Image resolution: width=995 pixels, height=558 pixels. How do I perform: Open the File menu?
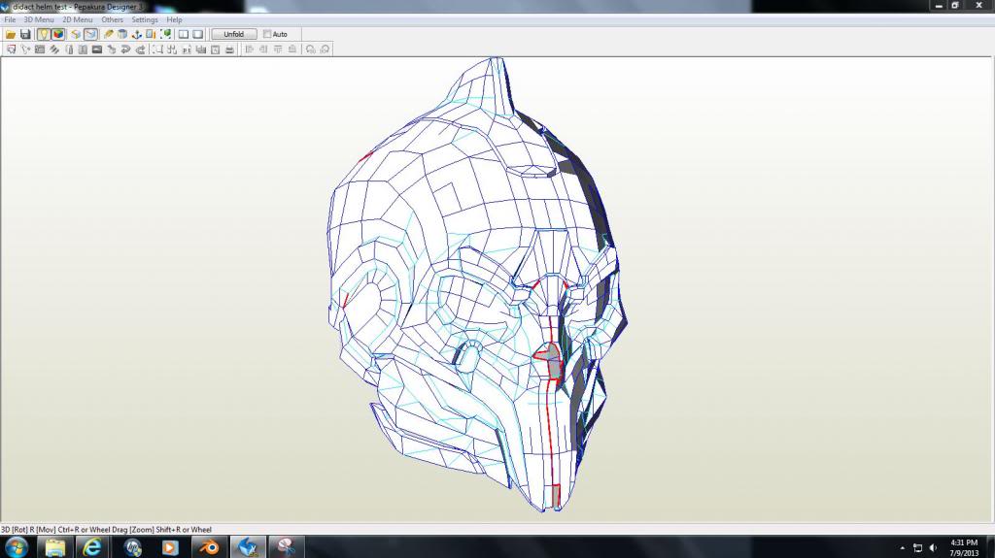[x=10, y=19]
